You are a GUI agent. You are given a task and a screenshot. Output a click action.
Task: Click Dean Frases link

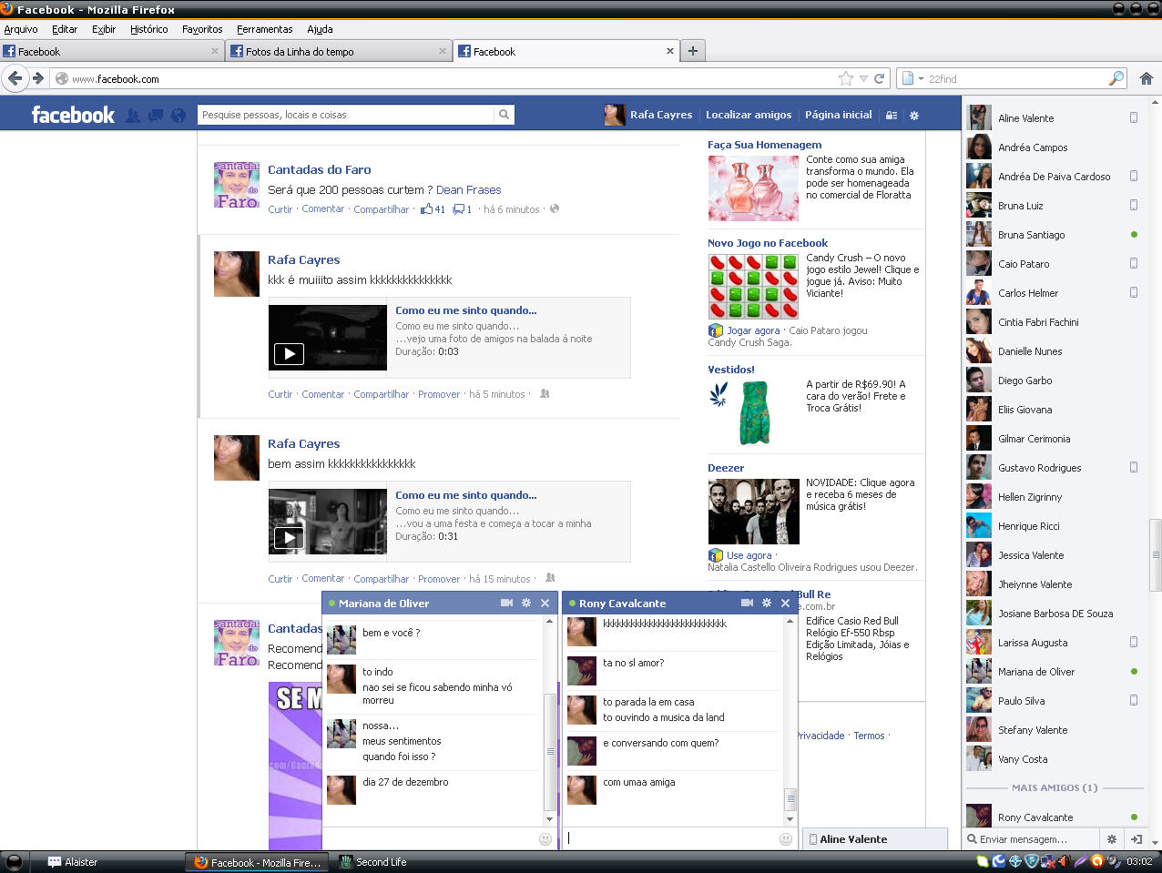pos(468,189)
